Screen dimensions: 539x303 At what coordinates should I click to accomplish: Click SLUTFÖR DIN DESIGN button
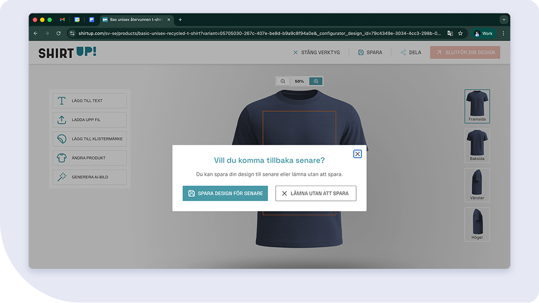click(465, 53)
